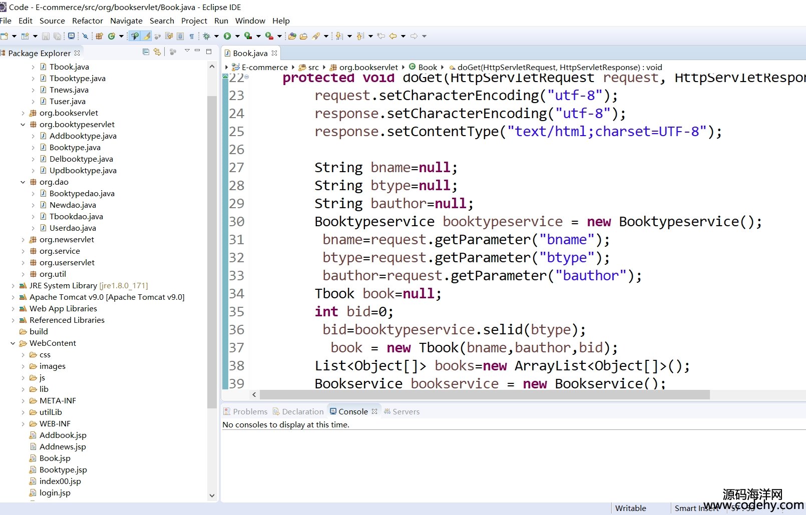Click the Back navigation arrow icon

point(392,36)
